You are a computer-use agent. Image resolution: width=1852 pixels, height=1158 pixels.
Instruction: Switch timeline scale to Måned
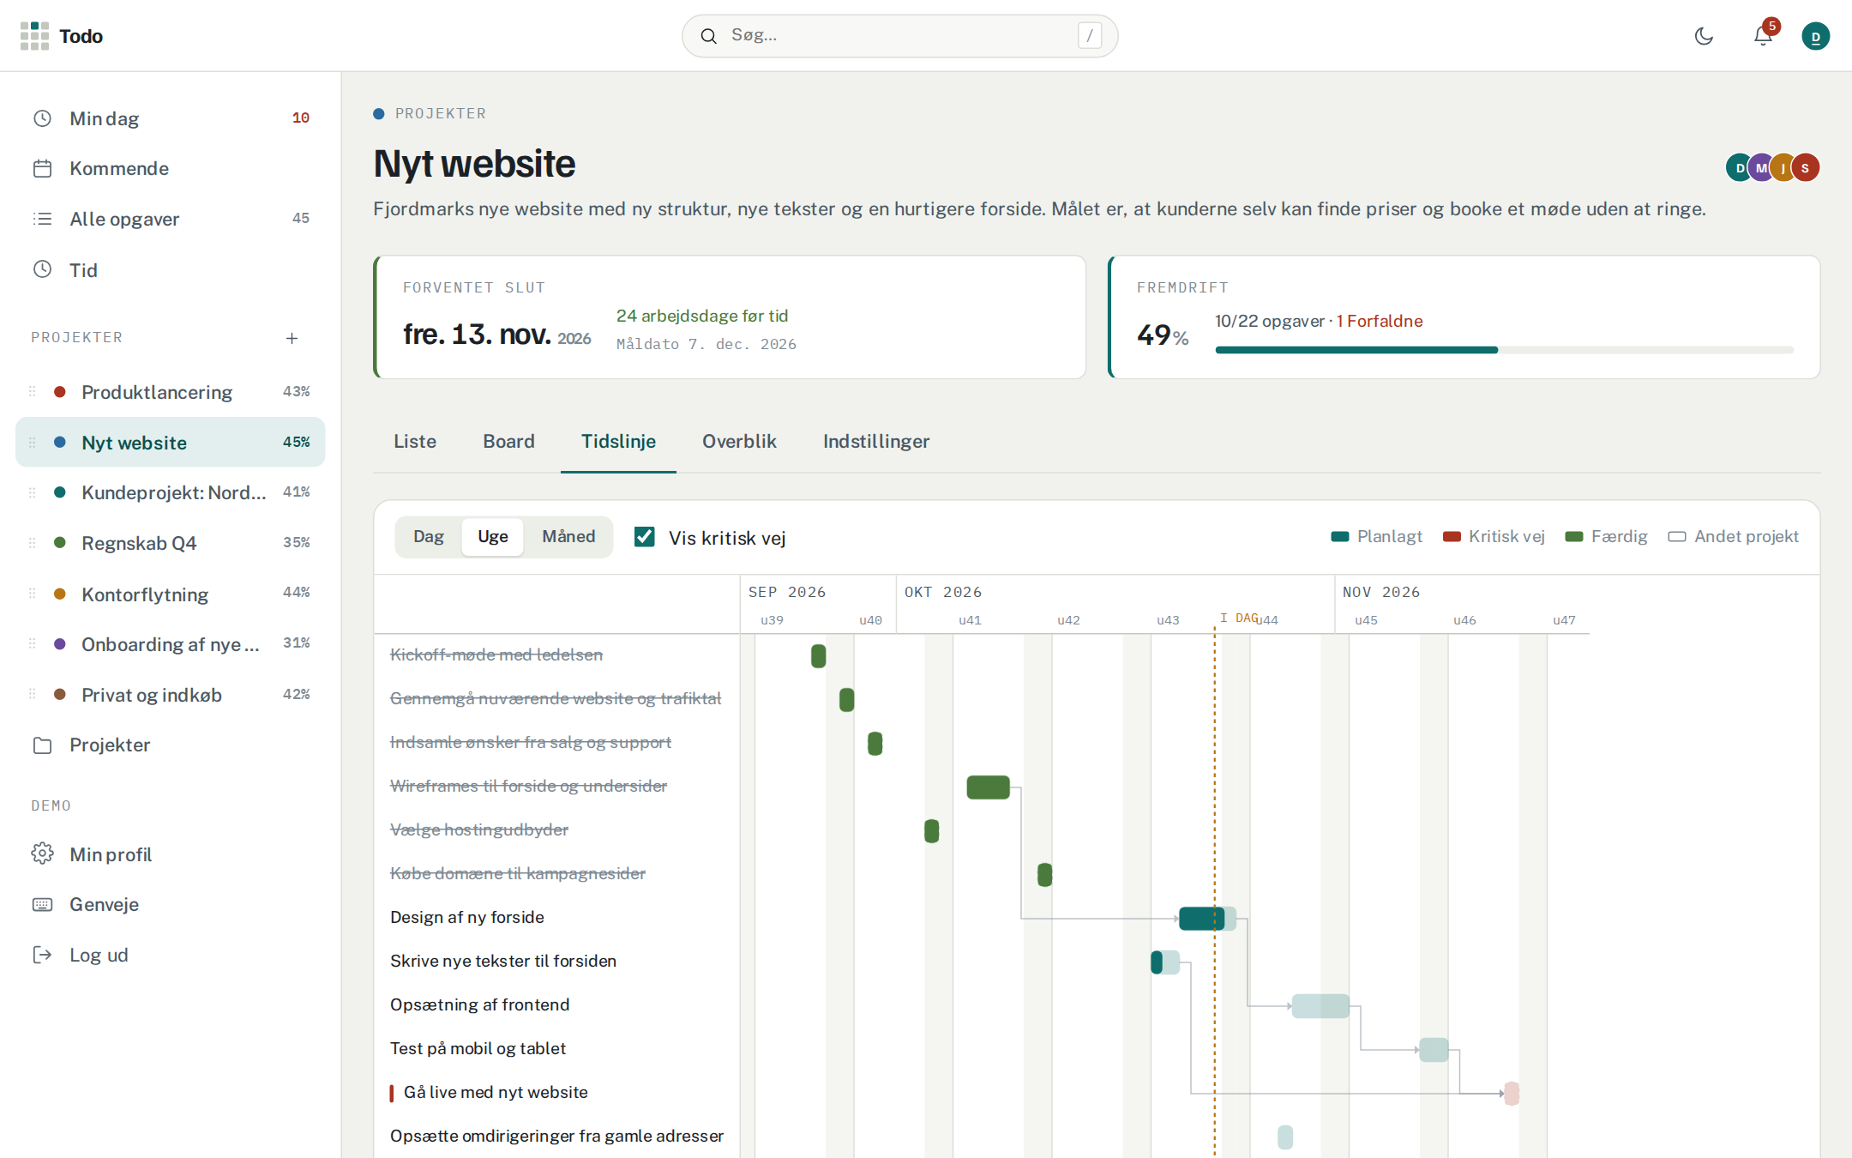point(568,537)
